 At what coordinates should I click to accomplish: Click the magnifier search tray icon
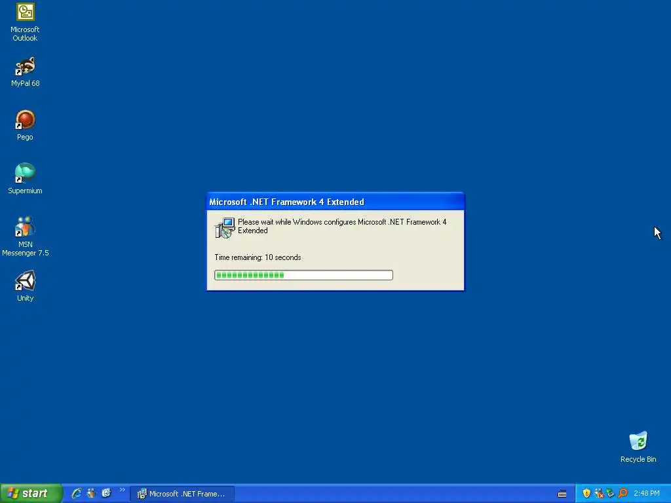click(623, 493)
